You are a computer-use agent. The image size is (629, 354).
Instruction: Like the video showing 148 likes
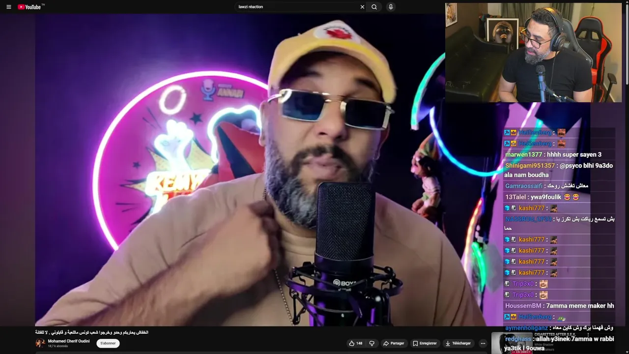(x=355, y=343)
